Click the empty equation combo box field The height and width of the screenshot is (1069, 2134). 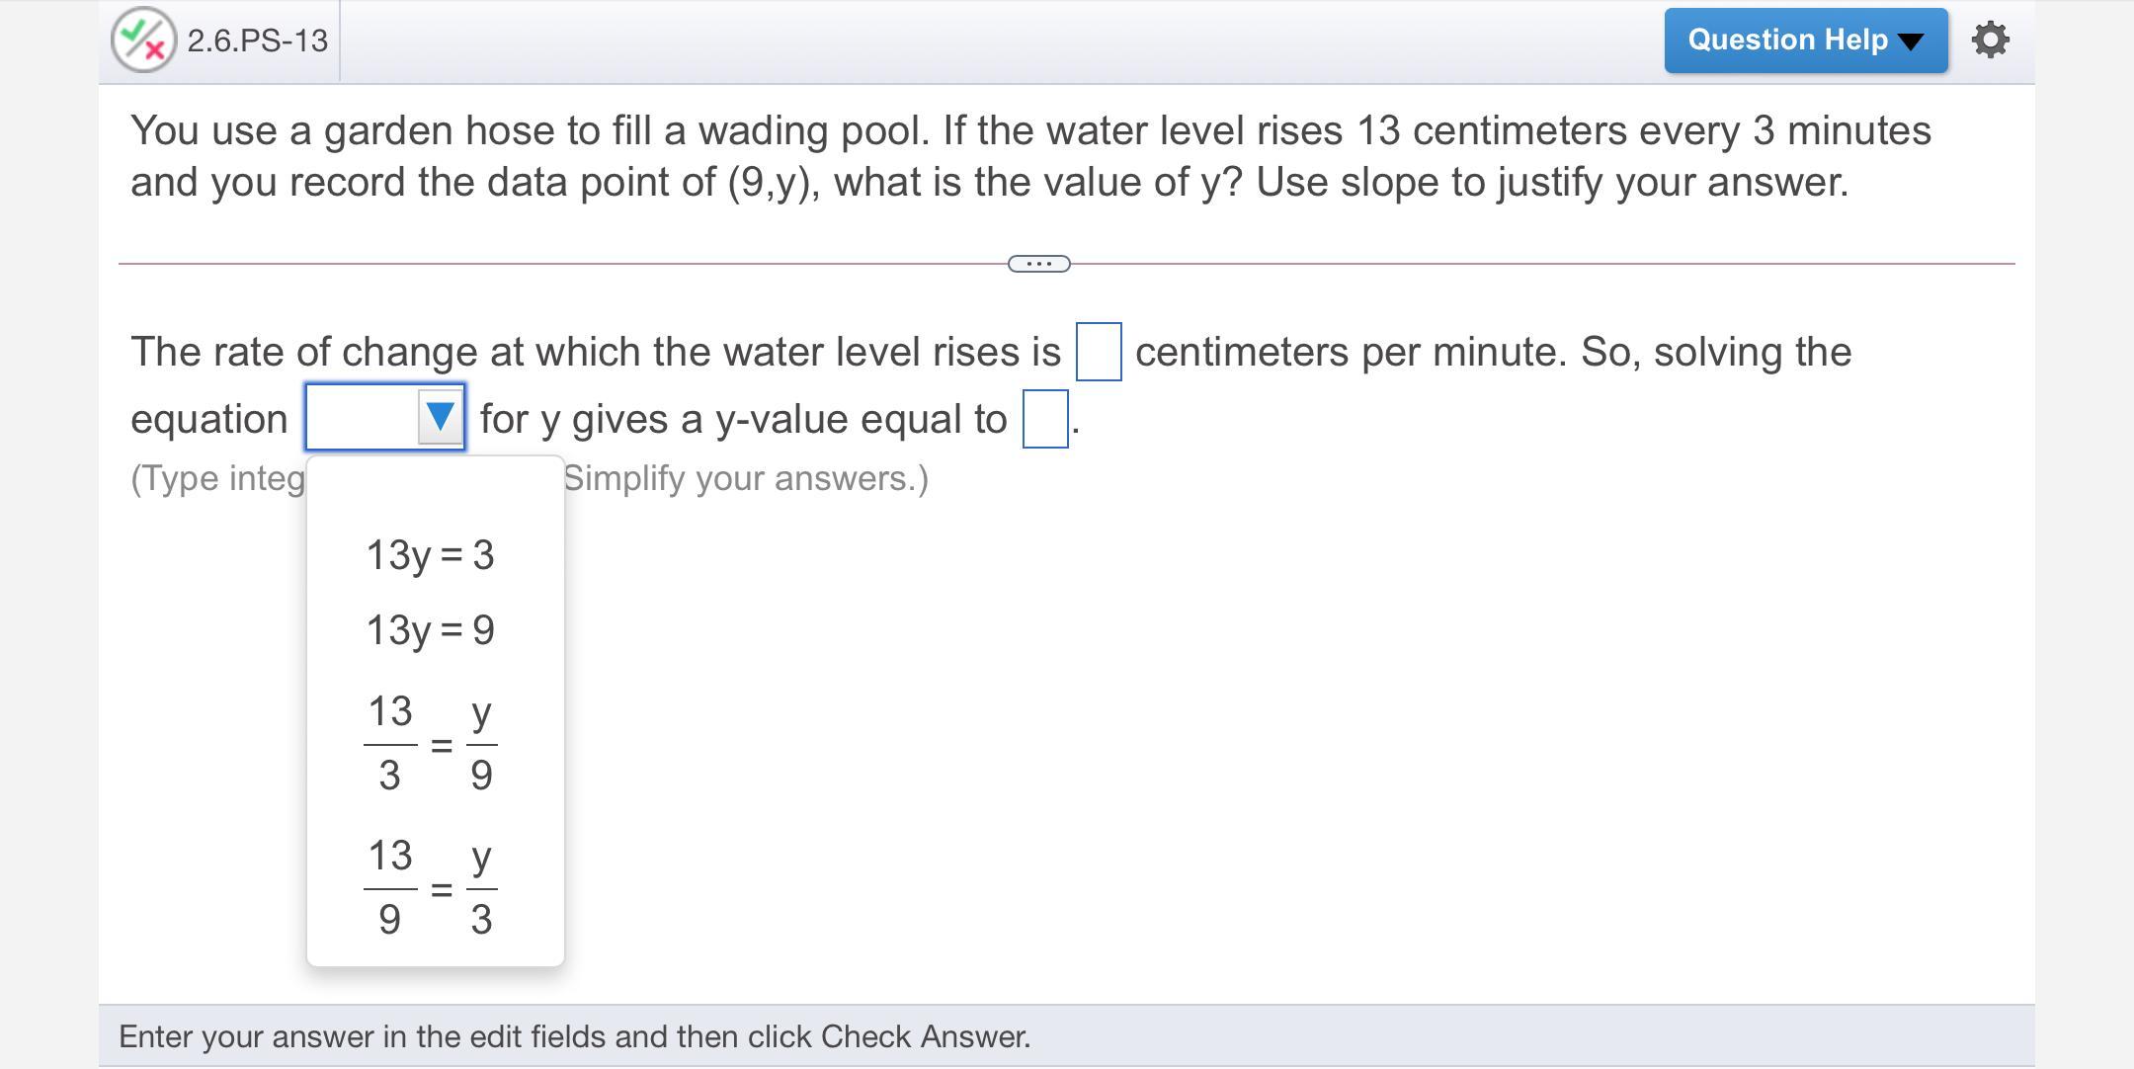pos(363,417)
